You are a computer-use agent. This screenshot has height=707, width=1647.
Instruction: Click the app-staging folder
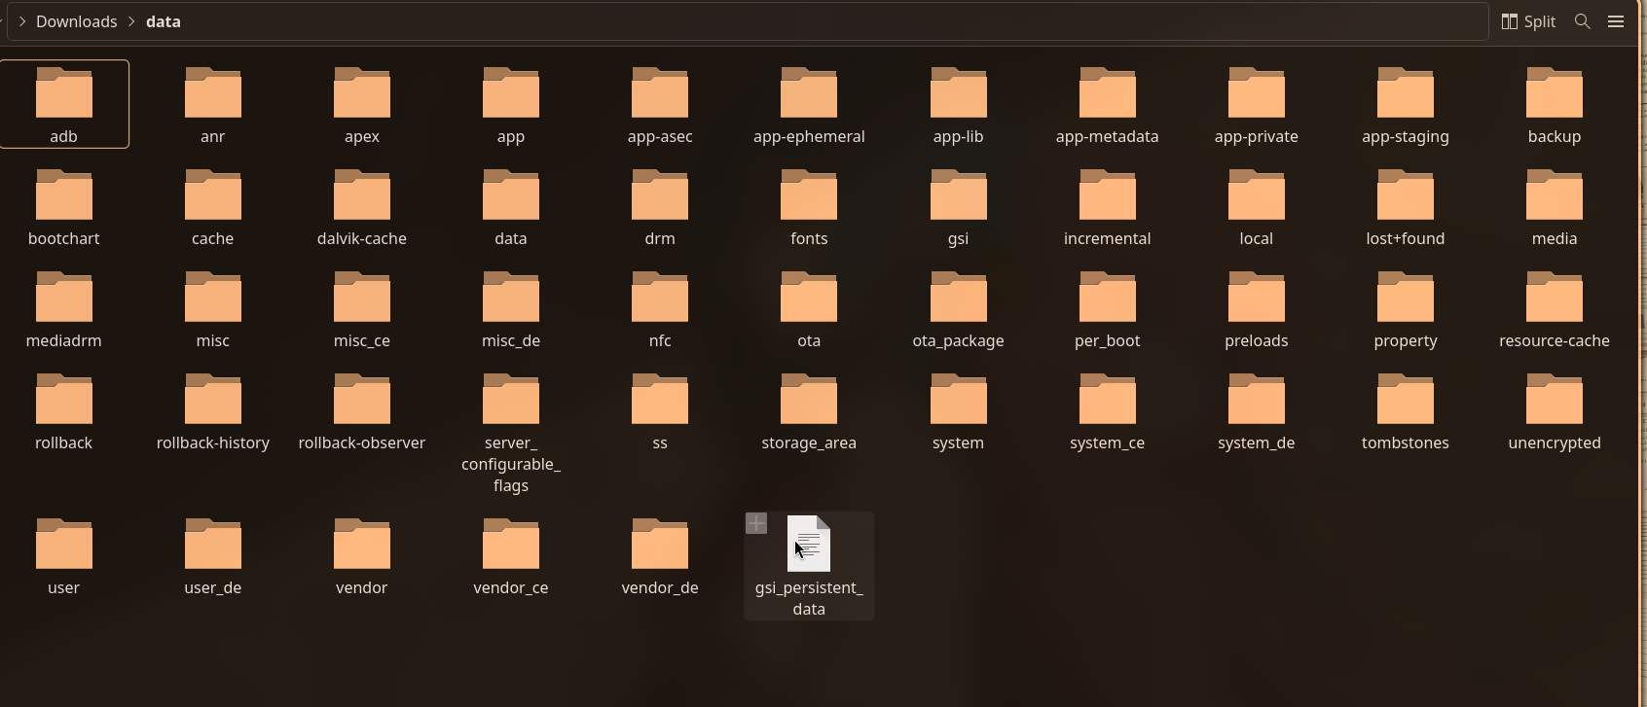[1406, 104]
